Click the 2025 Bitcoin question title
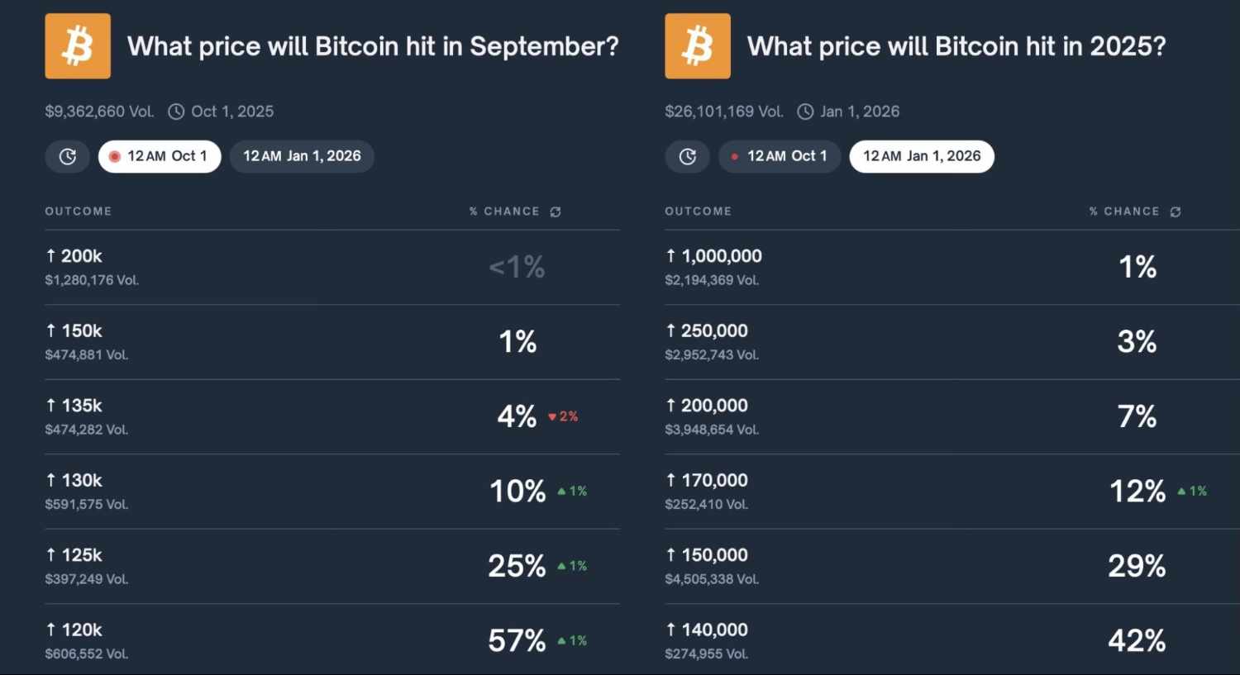 click(956, 46)
